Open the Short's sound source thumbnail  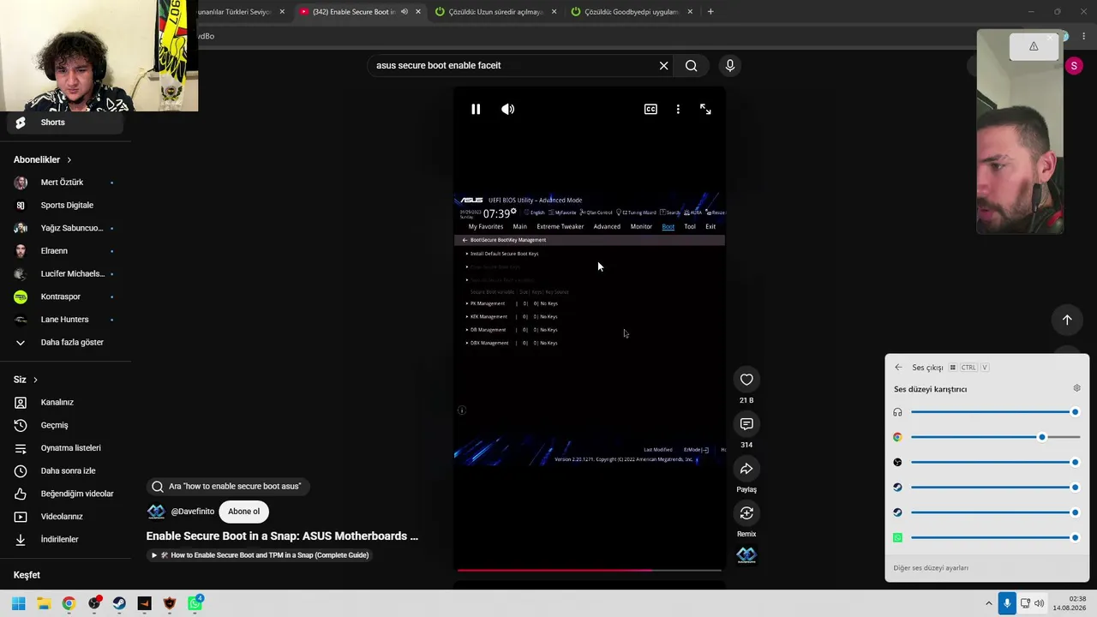click(746, 554)
